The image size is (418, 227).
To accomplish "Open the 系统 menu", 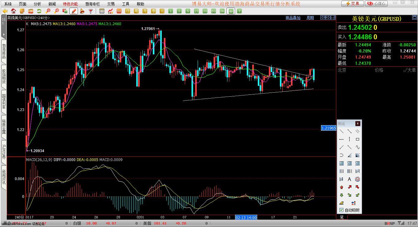I will click(x=8, y=4).
